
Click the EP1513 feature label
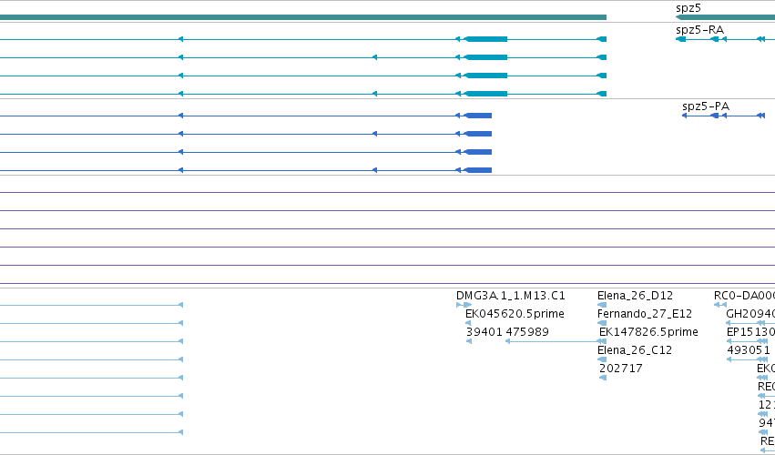[x=750, y=332]
